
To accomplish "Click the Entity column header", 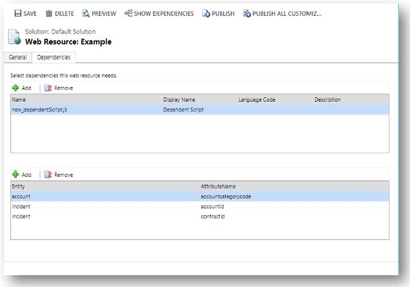I will point(18,186).
